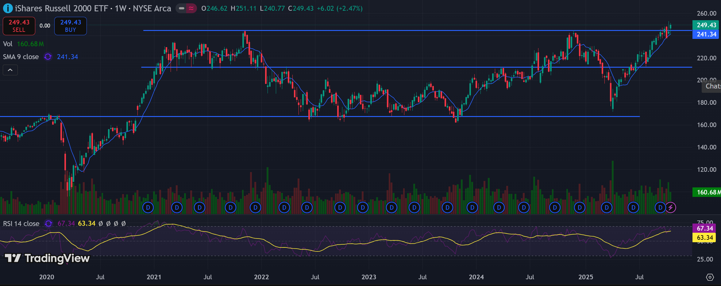Open the dividend marker just before Jul 2022
Image resolution: width=721 pixels, height=286 pixels.
point(307,208)
